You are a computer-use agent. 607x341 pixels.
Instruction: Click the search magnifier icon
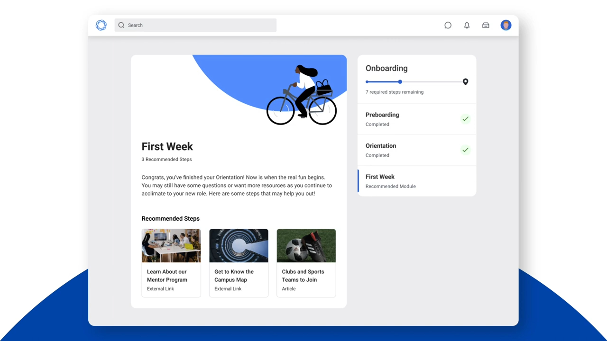tap(121, 25)
